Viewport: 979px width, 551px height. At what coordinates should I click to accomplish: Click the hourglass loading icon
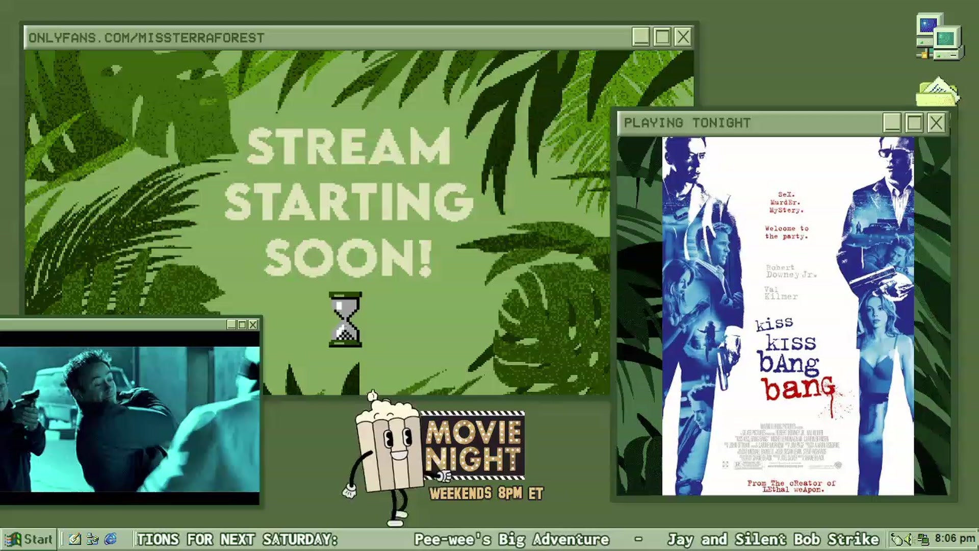point(345,319)
